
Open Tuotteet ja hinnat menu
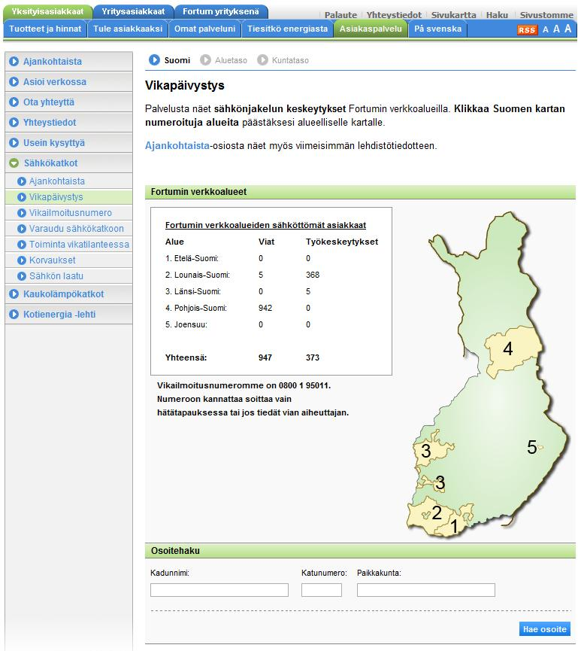(45, 29)
